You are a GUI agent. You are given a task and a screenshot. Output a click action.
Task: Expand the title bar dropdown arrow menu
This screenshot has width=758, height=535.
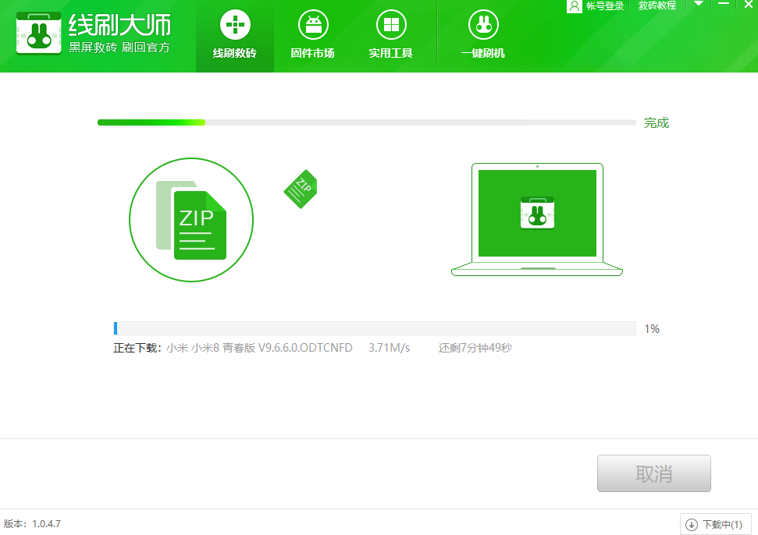coord(698,4)
